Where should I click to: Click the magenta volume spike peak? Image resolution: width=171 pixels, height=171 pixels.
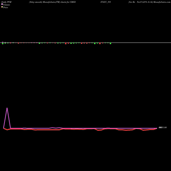[x=7, y=108]
